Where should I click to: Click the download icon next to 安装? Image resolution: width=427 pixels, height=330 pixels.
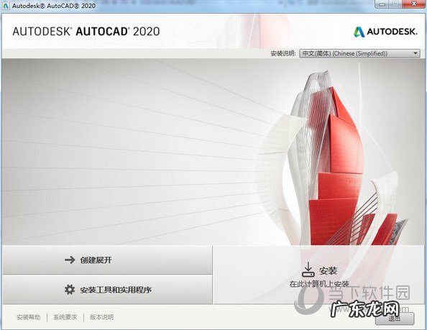click(308, 270)
